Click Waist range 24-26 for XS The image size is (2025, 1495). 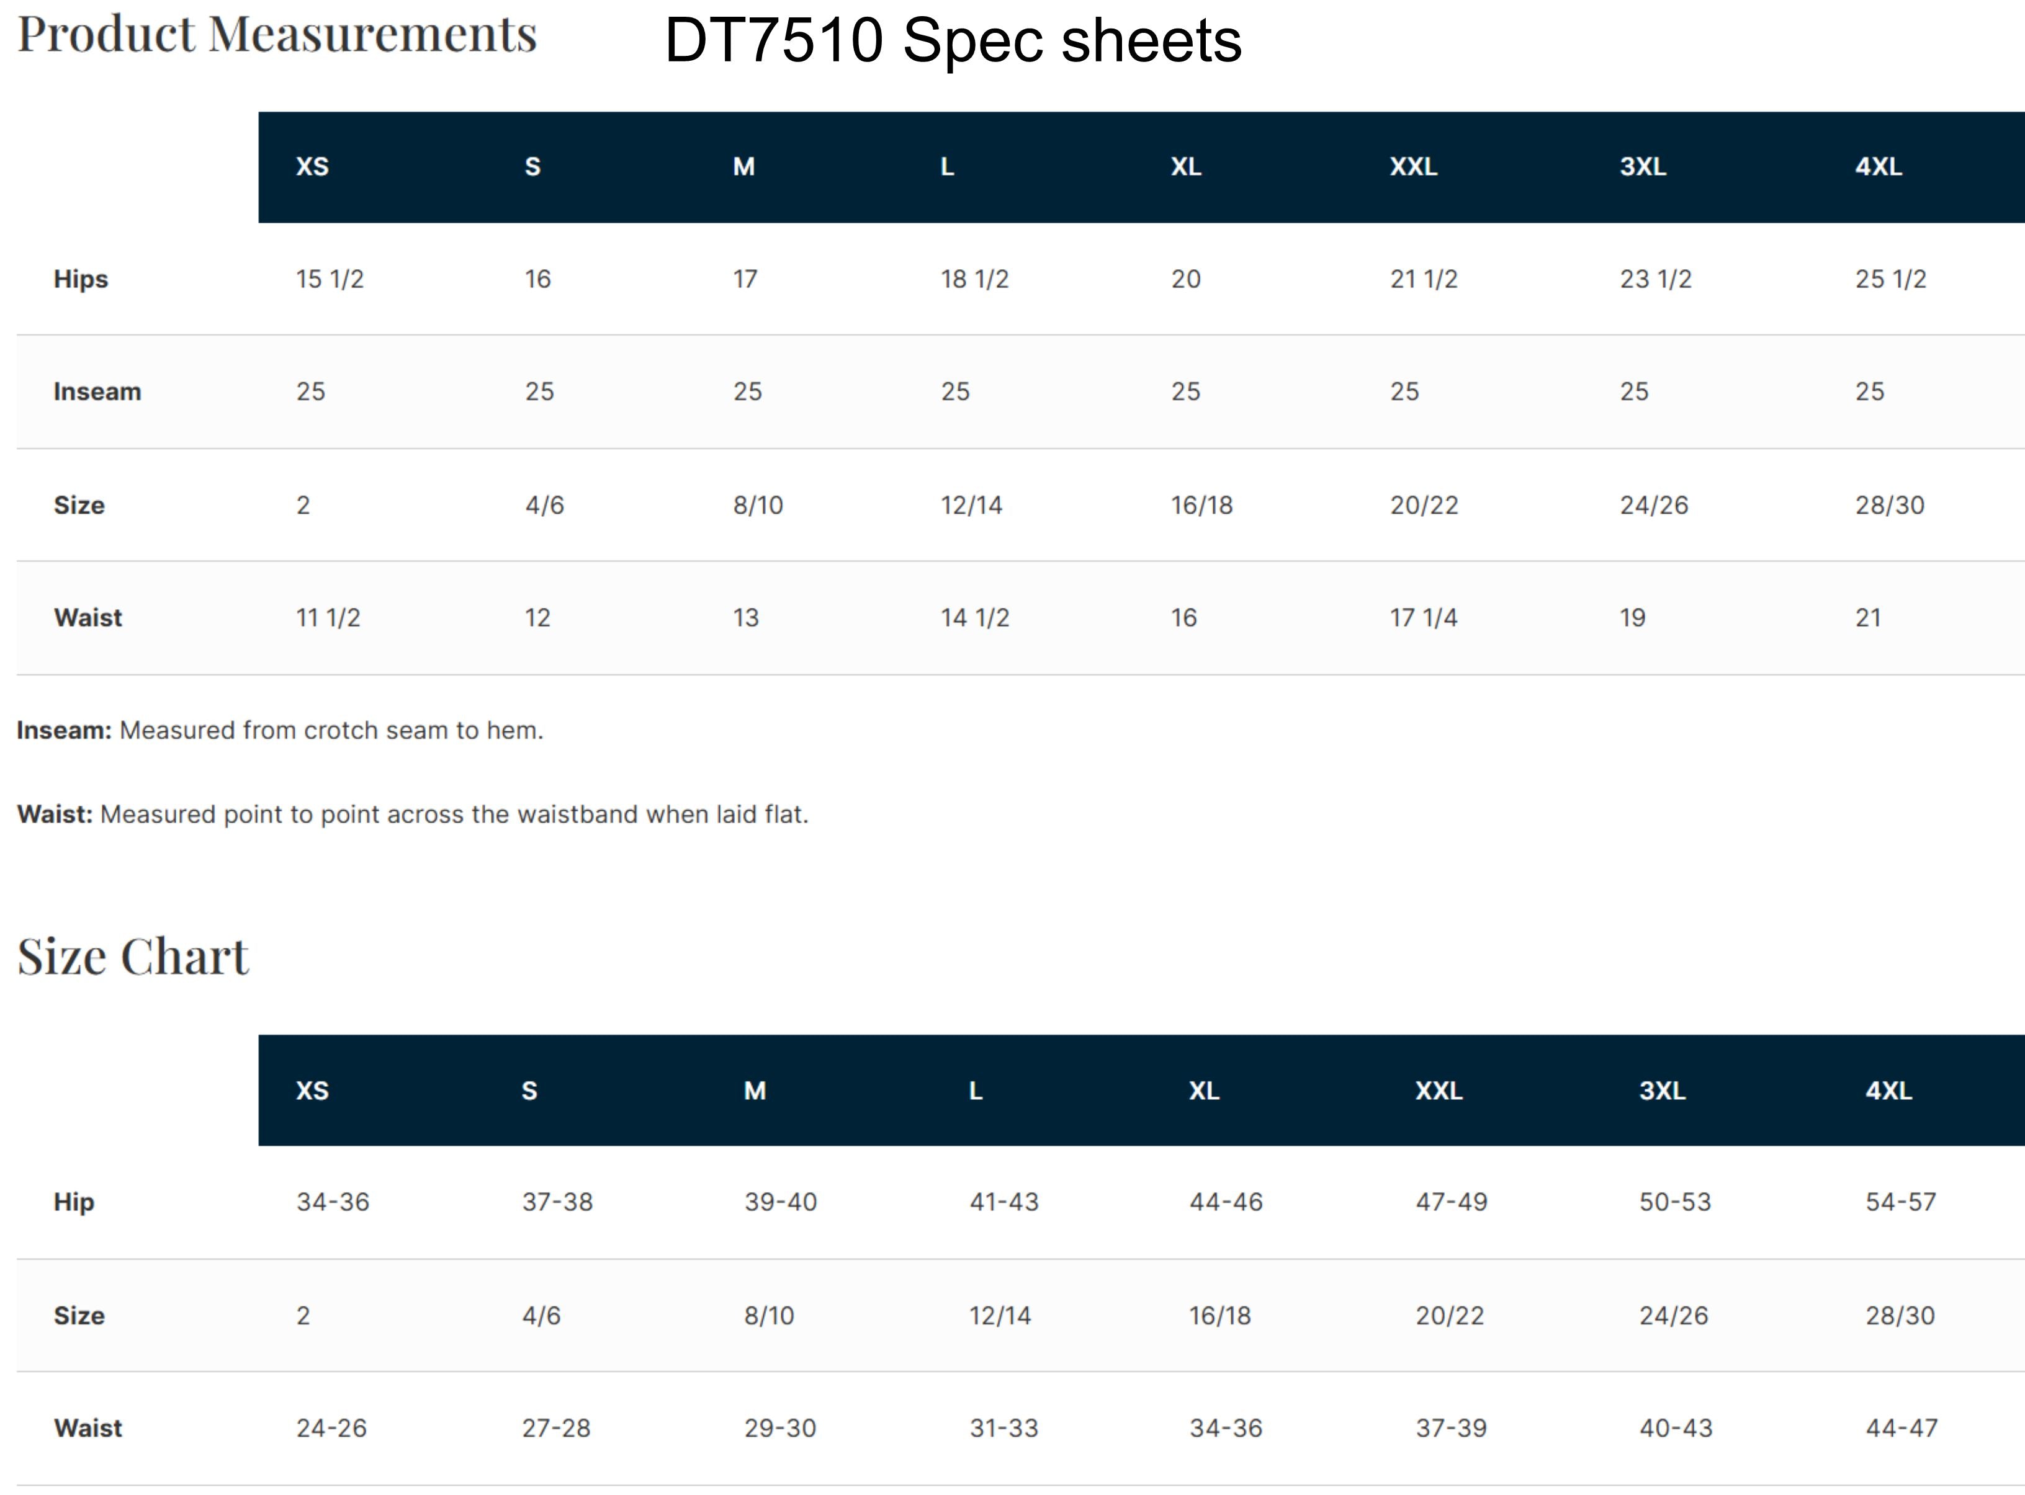pyautogui.click(x=331, y=1428)
